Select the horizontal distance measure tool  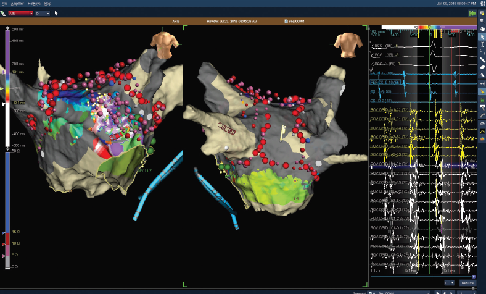482,83
